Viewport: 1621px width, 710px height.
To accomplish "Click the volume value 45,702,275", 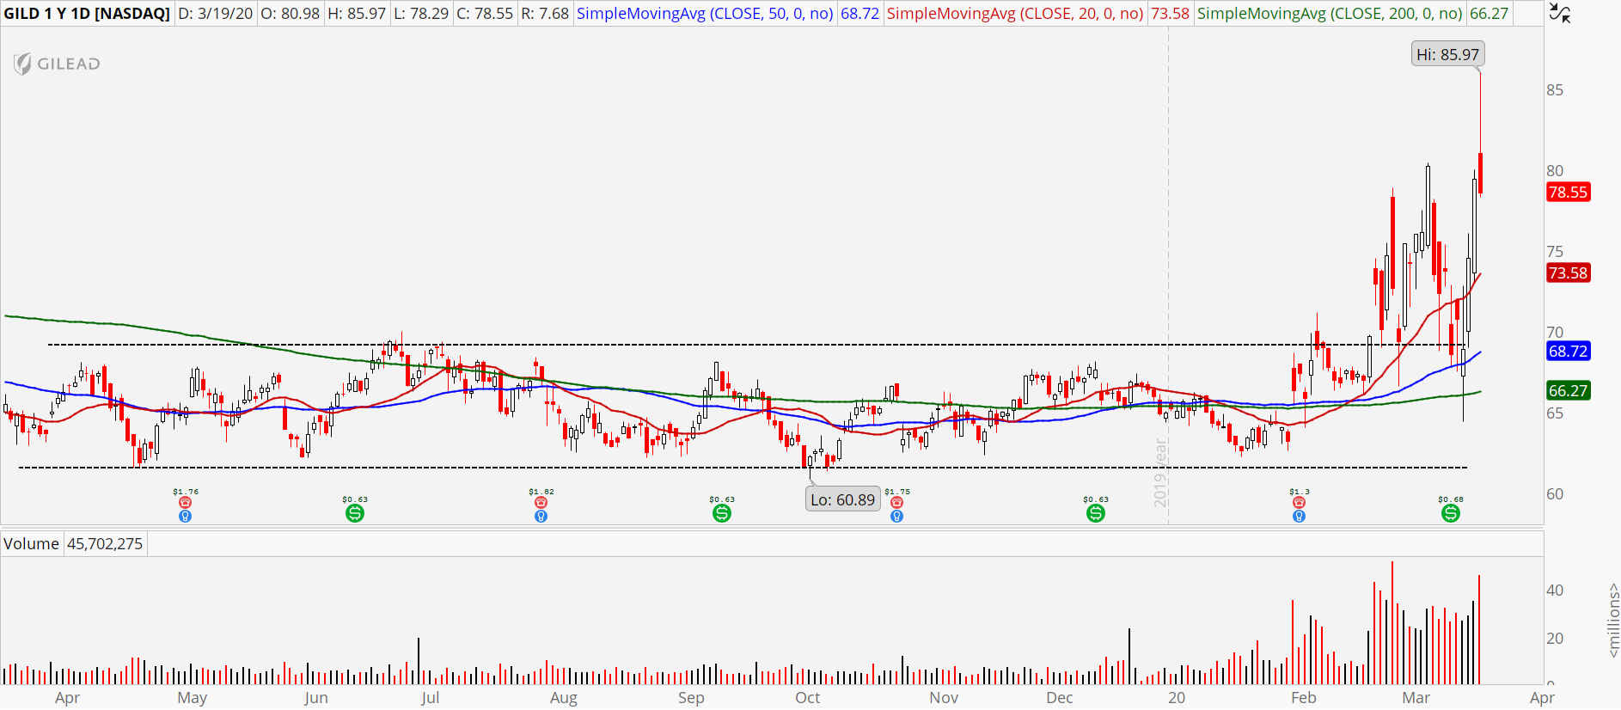I will (x=105, y=543).
